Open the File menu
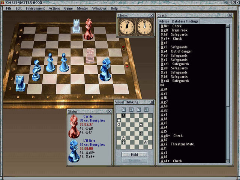This screenshot has width=240, height=180. pyautogui.click(x=9, y=8)
